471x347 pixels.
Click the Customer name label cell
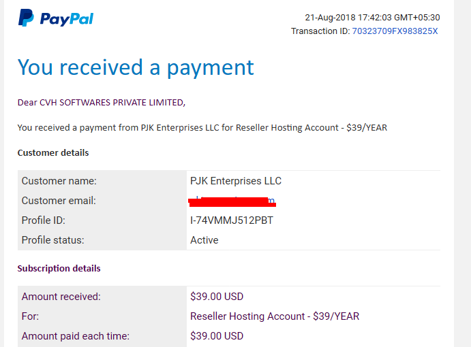pyautogui.click(x=59, y=181)
